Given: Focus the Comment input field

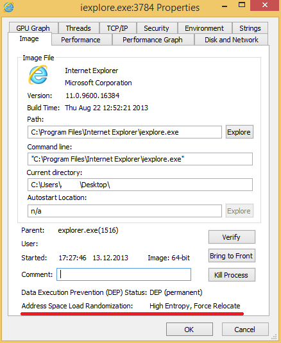Looking at the screenshot, I should pyautogui.click(x=124, y=274).
